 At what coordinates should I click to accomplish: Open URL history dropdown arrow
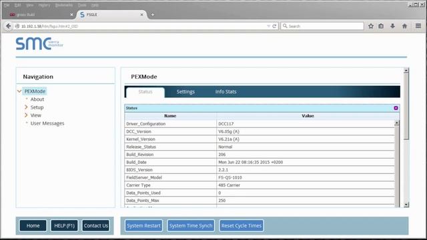point(268,26)
